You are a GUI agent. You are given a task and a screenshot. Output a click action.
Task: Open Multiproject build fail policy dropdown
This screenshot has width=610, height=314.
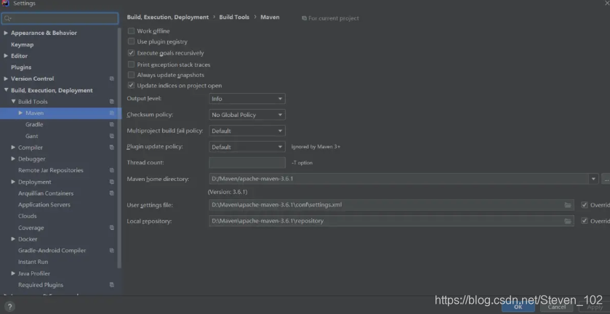point(247,131)
